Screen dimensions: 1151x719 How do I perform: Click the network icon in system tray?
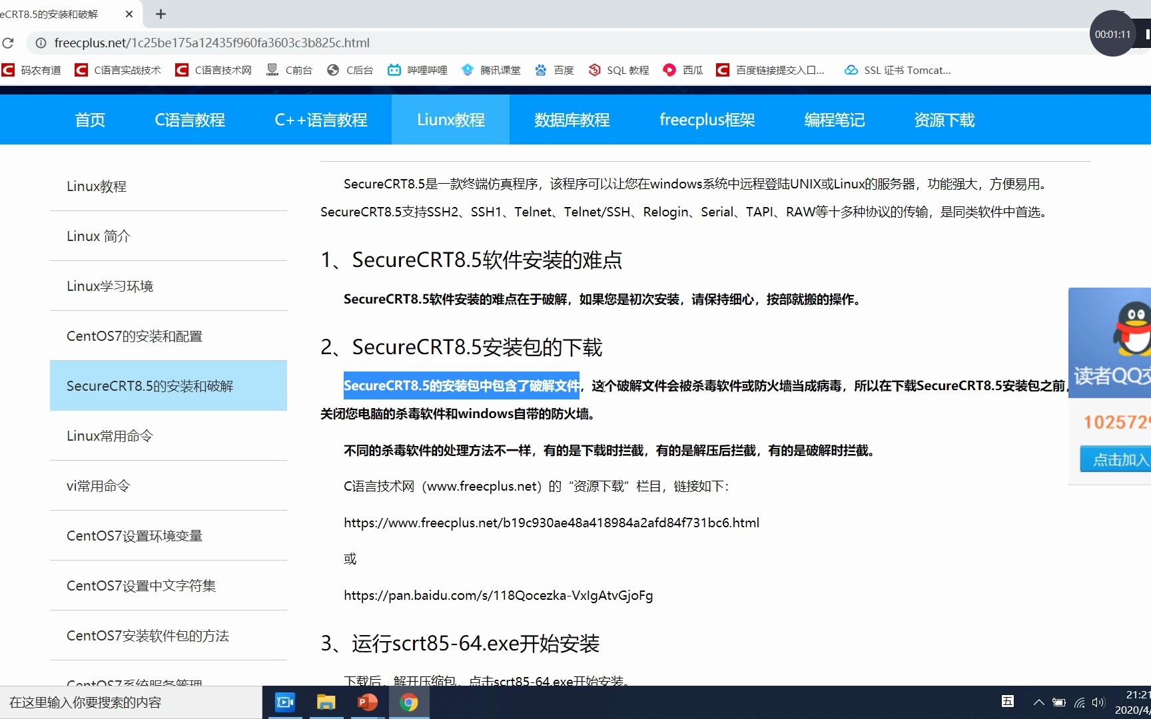point(1080,702)
